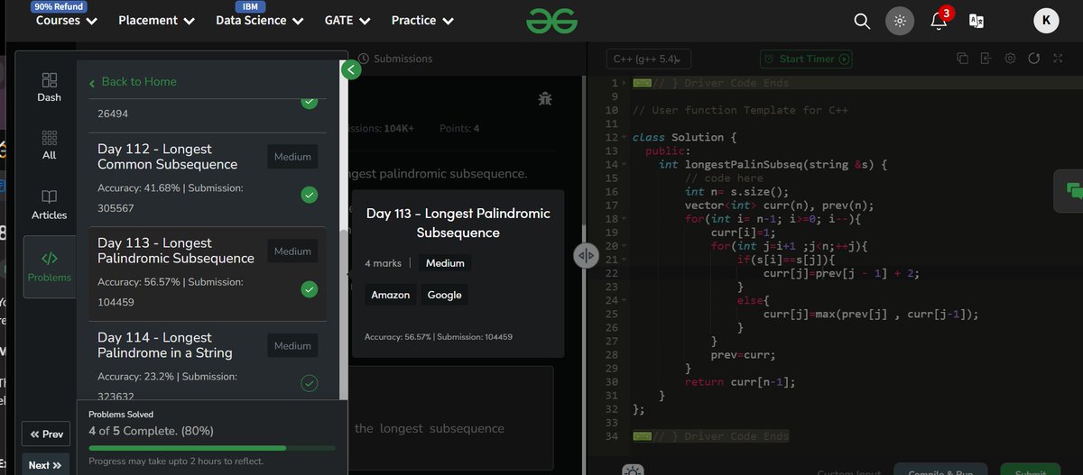1083x475 pixels.
Task: Click the problems solved progress bar
Action: (212, 447)
